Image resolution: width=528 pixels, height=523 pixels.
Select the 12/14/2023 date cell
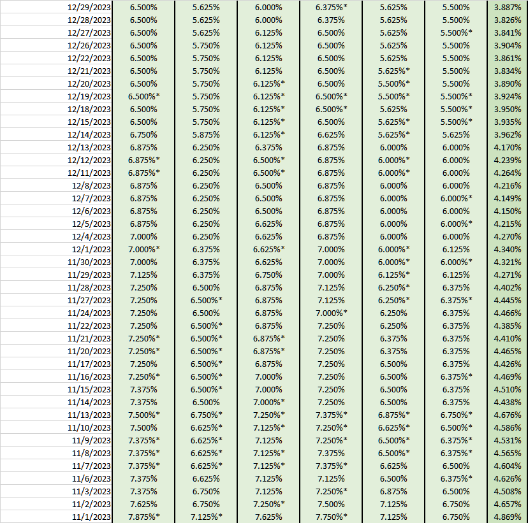pyautogui.click(x=89, y=134)
